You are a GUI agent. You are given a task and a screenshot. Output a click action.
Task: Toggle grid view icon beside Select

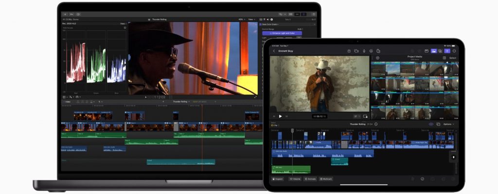pyautogui.click(x=444, y=58)
